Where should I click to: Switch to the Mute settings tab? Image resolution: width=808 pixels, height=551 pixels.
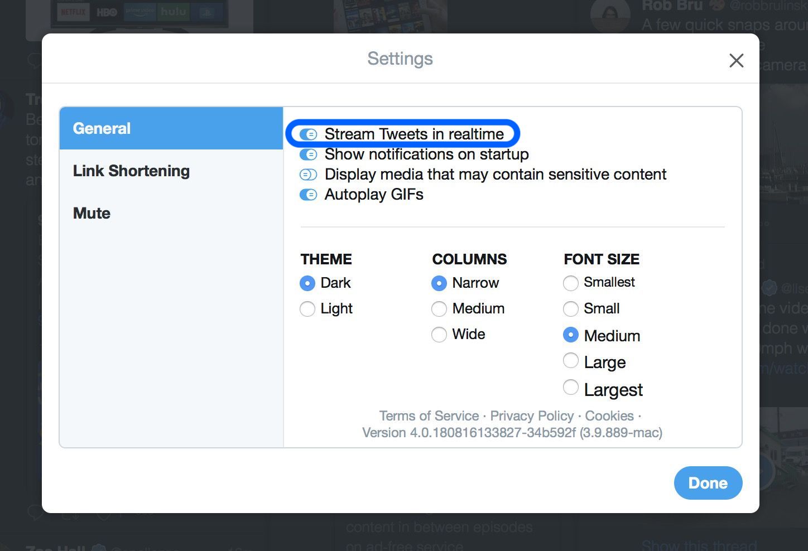(x=91, y=213)
